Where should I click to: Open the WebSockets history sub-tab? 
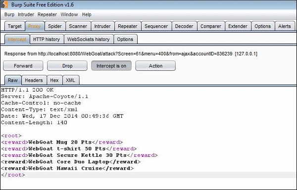[x=89, y=39]
